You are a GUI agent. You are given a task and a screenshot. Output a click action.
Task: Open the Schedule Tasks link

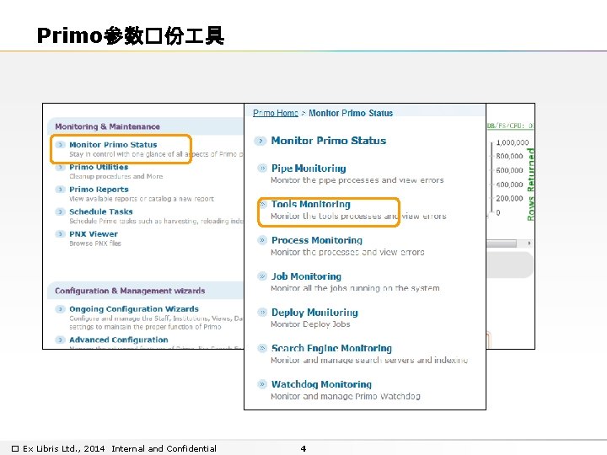101,211
